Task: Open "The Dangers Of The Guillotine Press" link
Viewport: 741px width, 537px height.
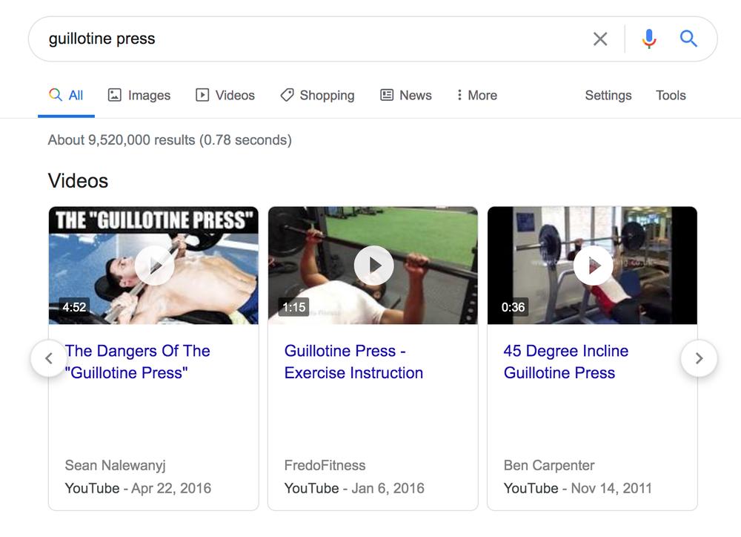Action: (x=138, y=362)
